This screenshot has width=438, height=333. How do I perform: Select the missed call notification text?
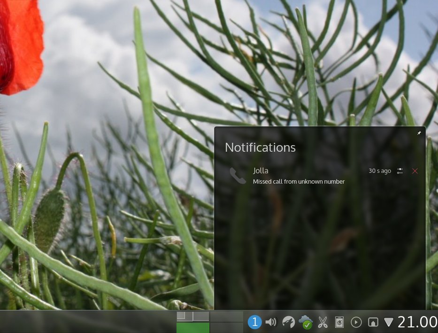click(x=299, y=182)
